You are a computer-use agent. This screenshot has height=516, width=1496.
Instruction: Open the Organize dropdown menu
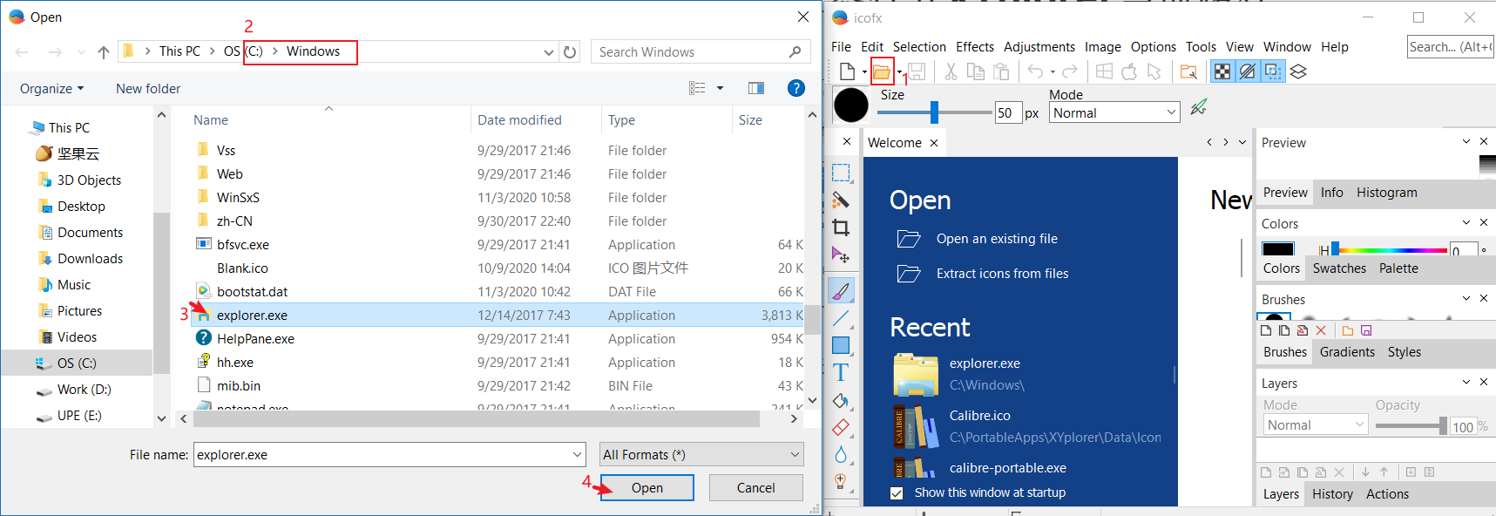(52, 89)
